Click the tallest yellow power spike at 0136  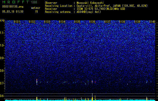(92, 97)
